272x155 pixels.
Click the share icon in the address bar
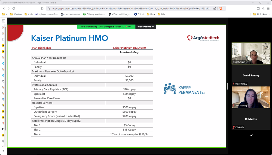(215, 8)
